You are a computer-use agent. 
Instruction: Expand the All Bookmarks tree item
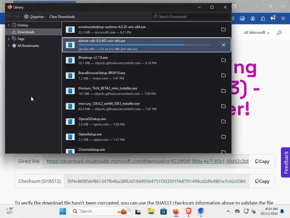point(9,46)
